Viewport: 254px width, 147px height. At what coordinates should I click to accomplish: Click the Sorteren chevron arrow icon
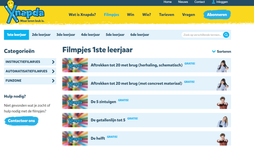click(214, 51)
